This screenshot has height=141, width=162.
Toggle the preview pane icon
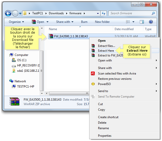142,22
